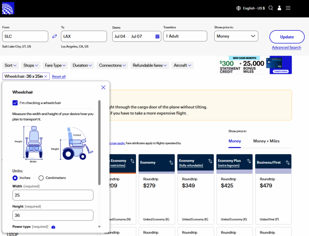Open the Advanced Search link
Image resolution: width=309 pixels, height=236 pixels.
pos(286,47)
